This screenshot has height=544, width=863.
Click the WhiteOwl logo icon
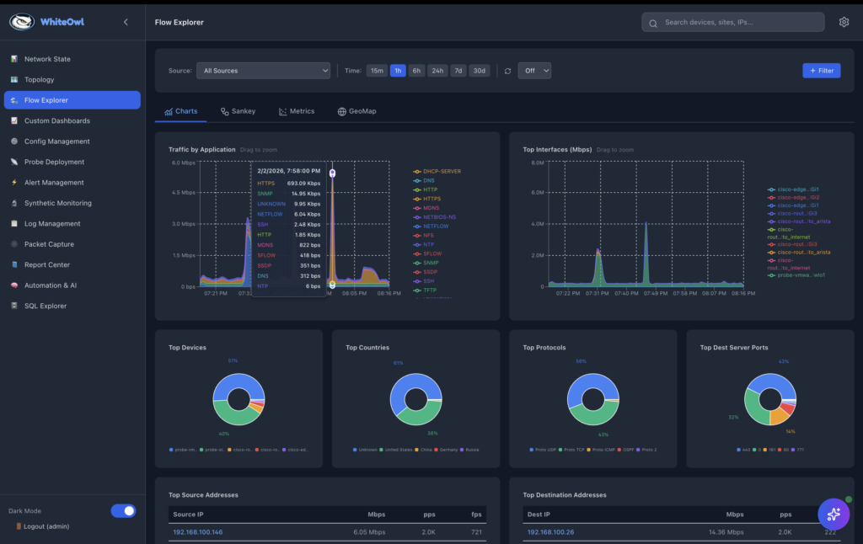(22, 22)
